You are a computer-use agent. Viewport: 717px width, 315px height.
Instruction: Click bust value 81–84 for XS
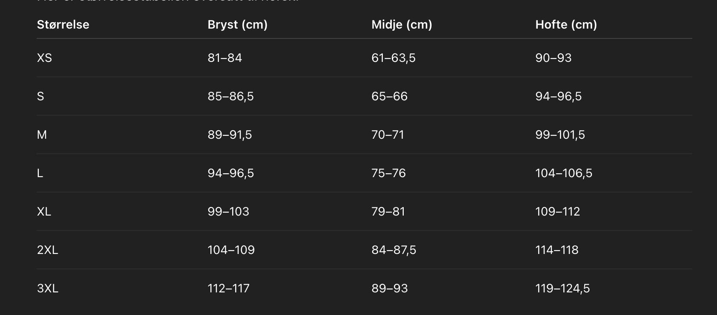coord(224,58)
